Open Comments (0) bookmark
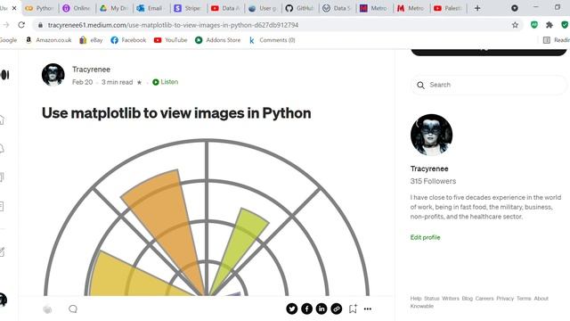This screenshot has width=570, height=321. (272, 40)
